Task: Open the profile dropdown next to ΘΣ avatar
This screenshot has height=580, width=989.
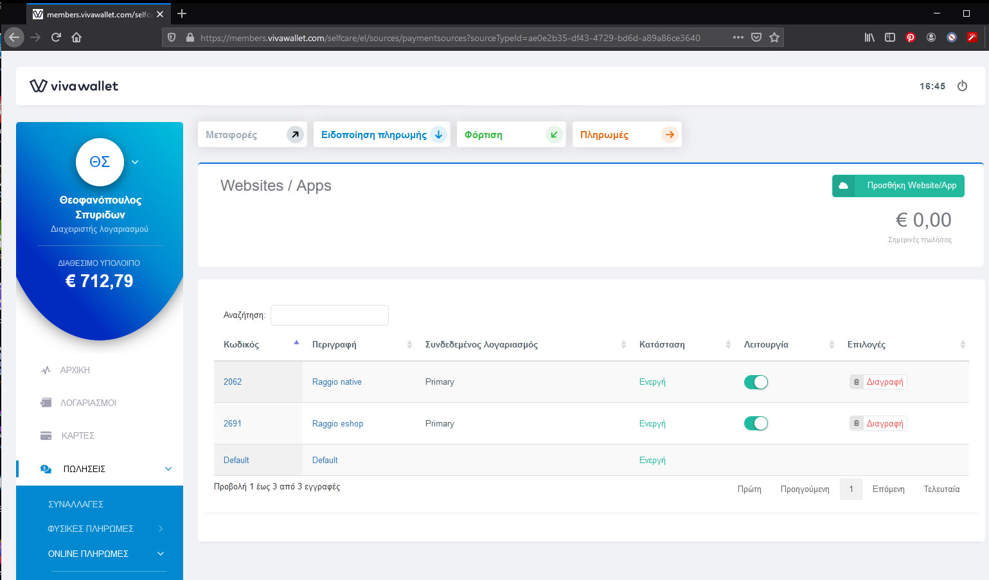Action: tap(135, 162)
